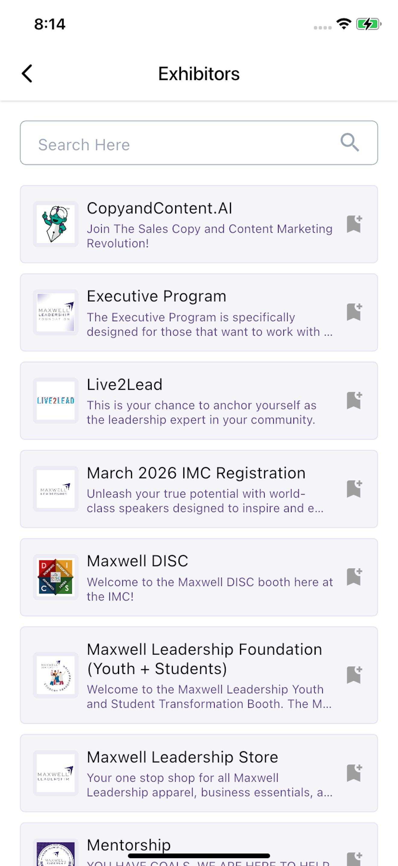Viewport: 398px width, 866px height.
Task: Bookmark the Maxwell Leadership Store
Action: tap(354, 773)
